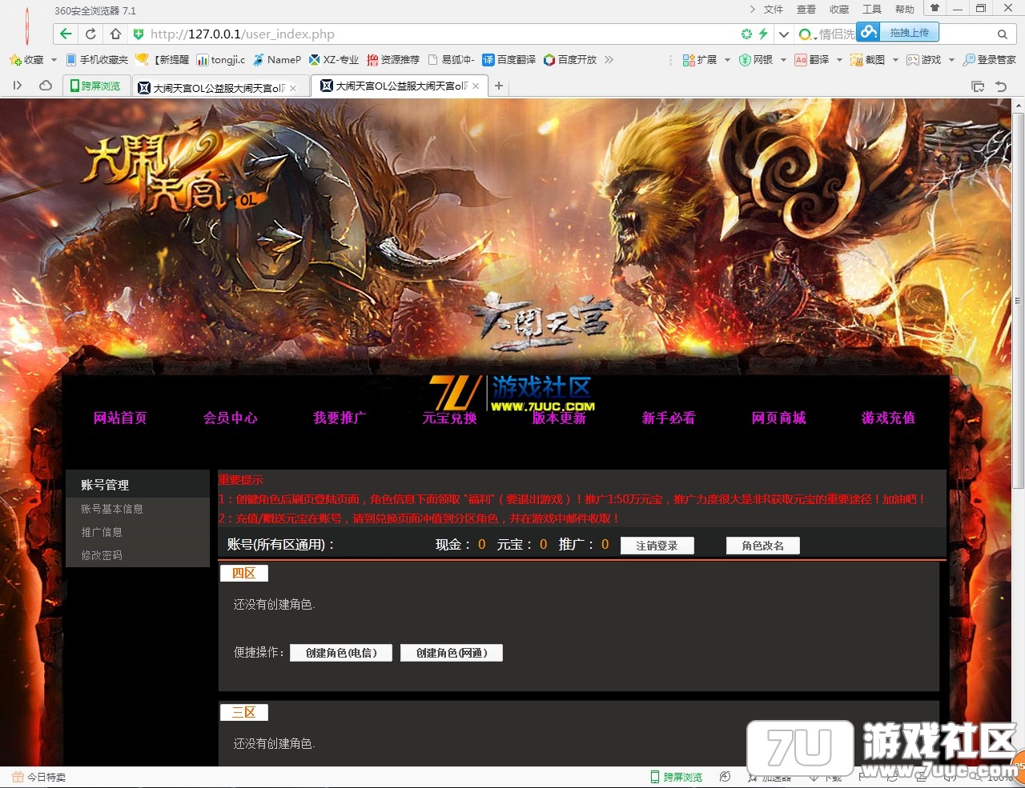1025x788 pixels.
Task: Open 新手必看 in site navigation
Action: (x=669, y=418)
